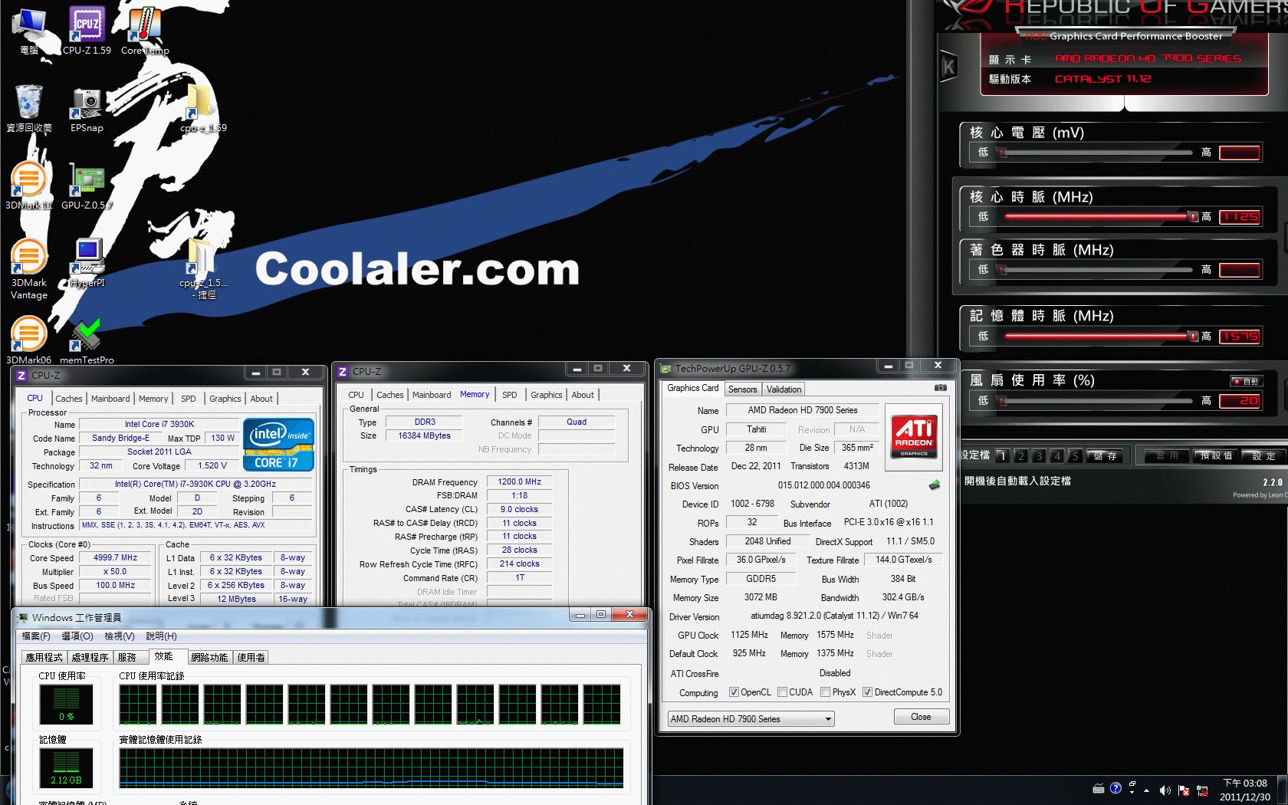Click the blue help icon in language bar

point(1115,787)
